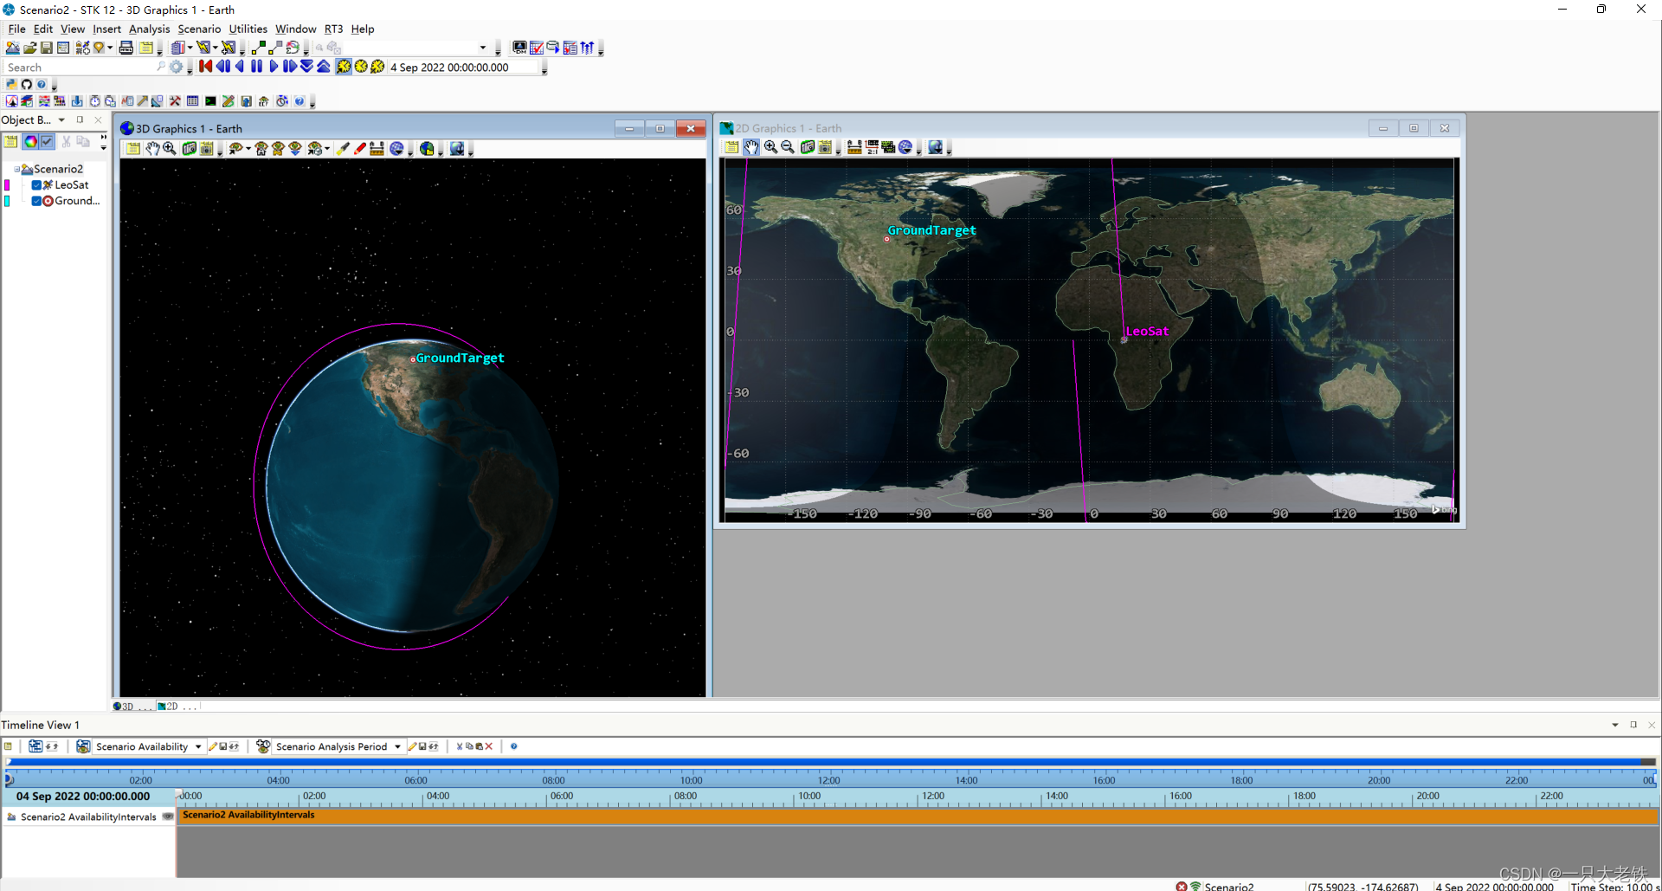Click the command-line terminal icon in toolbar
This screenshot has height=891, width=1662.
[210, 101]
